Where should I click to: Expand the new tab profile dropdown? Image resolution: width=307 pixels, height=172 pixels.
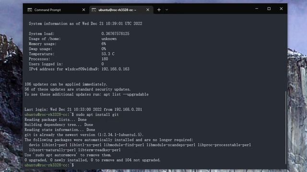(166, 10)
